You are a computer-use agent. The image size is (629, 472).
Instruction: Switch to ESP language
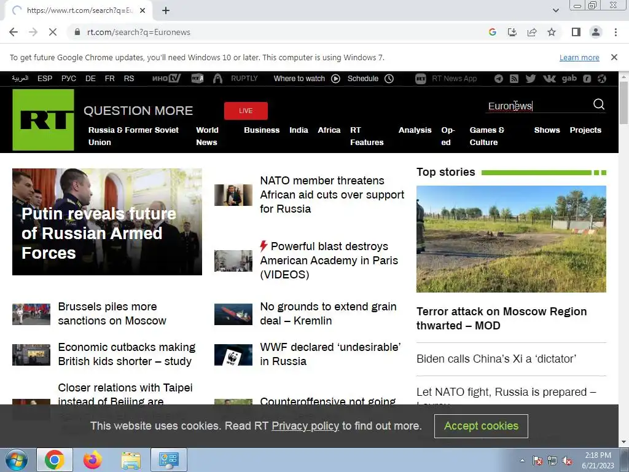(45, 79)
